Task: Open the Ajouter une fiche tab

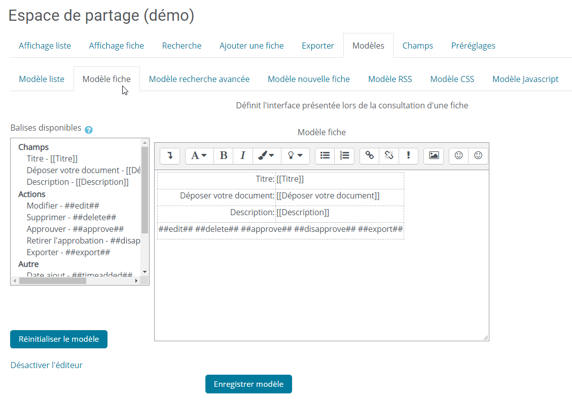Action: 252,46
